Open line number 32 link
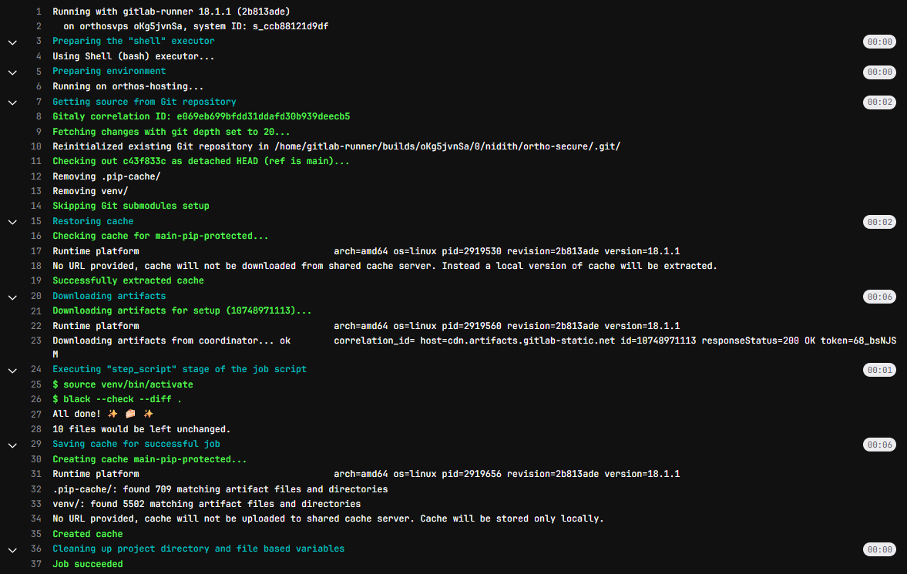This screenshot has width=907, height=574. coord(36,489)
